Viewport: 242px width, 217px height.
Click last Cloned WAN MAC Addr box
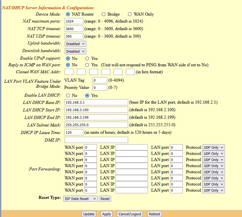tap(130, 72)
